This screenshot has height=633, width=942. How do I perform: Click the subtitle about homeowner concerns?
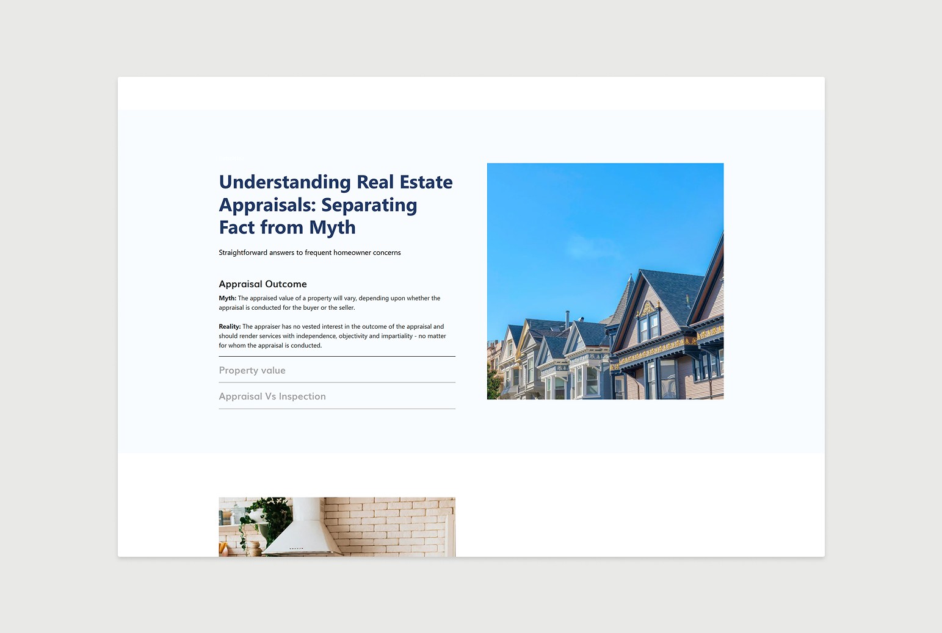click(x=310, y=252)
